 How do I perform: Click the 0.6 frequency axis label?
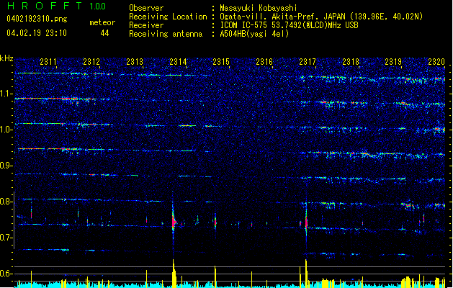tap(6, 274)
